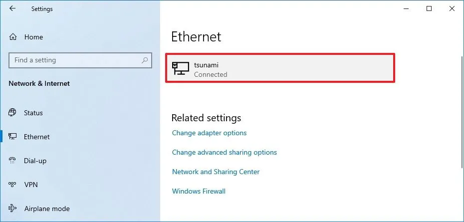The height and width of the screenshot is (222, 464).
Task: Click the Ethernet monitor sidebar icon
Action: point(13,137)
